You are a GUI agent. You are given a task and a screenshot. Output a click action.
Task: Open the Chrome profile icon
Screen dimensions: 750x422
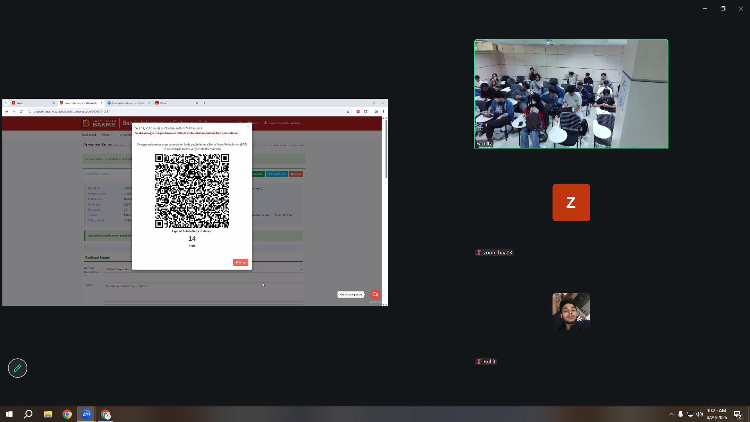376,112
